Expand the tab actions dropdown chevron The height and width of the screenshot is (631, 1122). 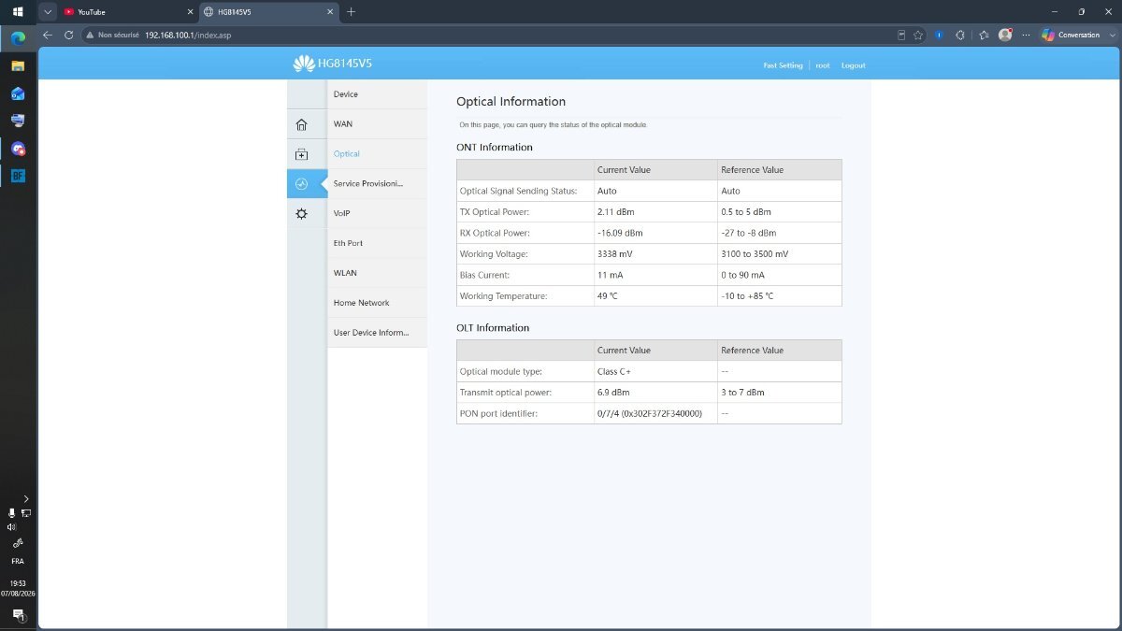click(48, 12)
